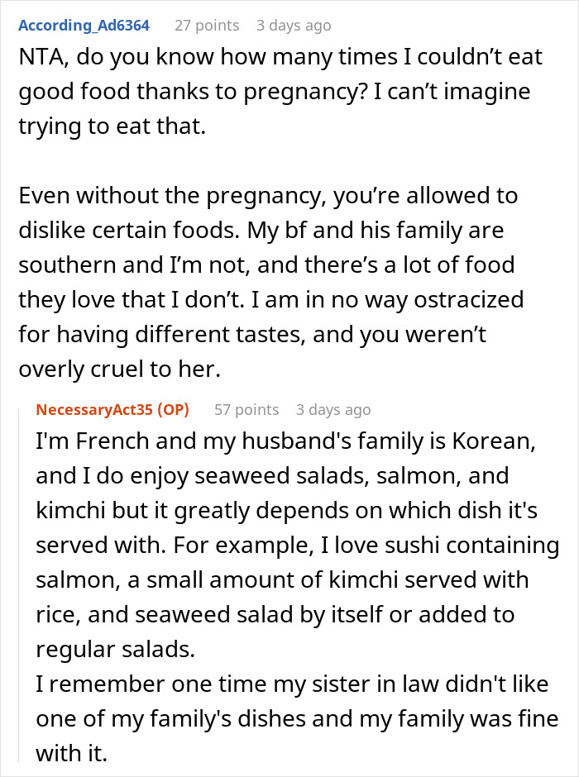Click the line 'regular salads.'
Screen dimensions: 579x777
[116, 650]
